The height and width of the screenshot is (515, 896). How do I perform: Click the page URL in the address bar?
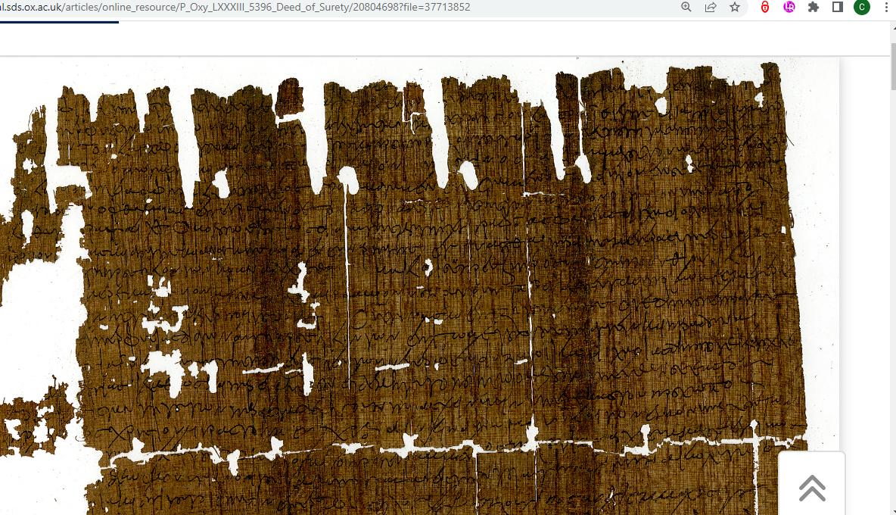tap(235, 7)
